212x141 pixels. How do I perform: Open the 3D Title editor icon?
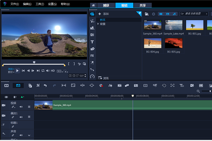182,85
